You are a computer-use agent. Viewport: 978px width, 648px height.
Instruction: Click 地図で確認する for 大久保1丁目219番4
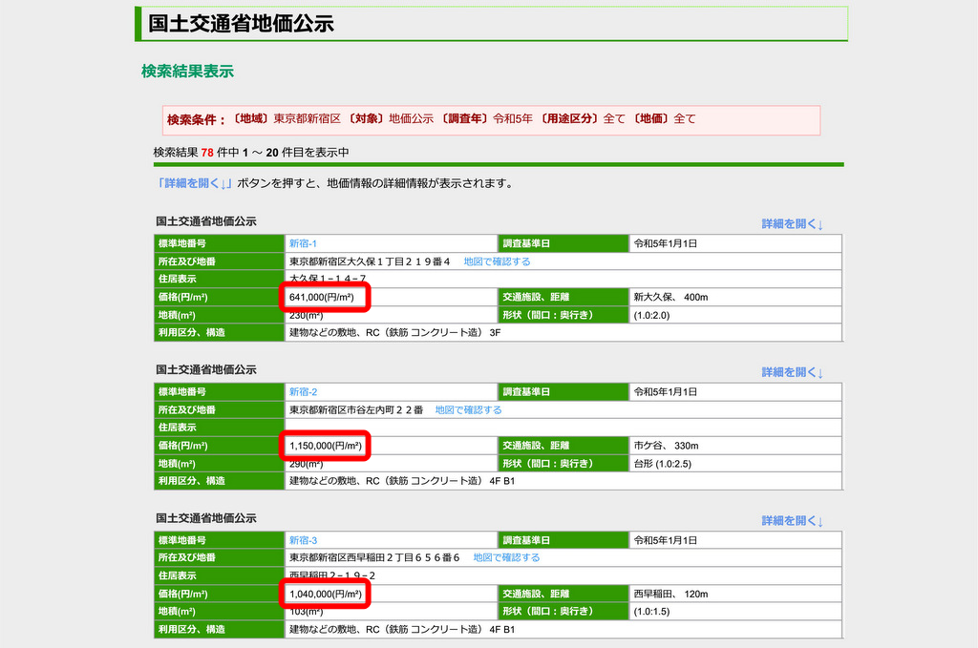pyautogui.click(x=497, y=261)
